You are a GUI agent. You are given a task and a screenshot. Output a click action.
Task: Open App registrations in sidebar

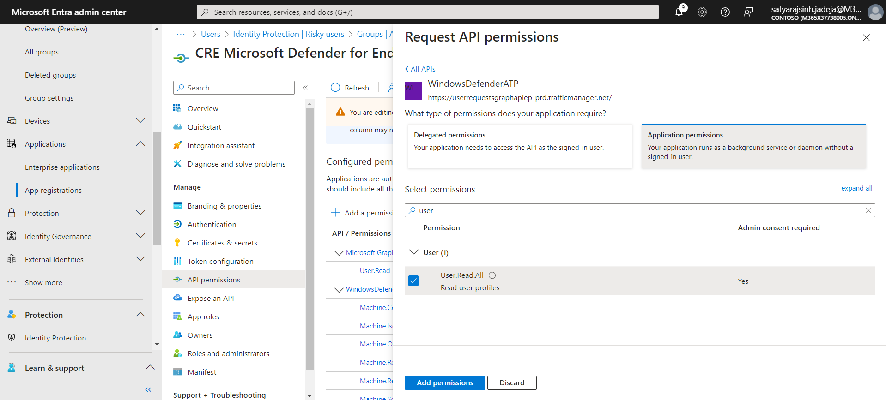coord(53,190)
